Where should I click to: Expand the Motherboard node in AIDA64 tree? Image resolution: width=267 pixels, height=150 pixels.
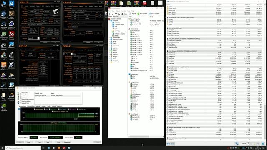coord(109,37)
